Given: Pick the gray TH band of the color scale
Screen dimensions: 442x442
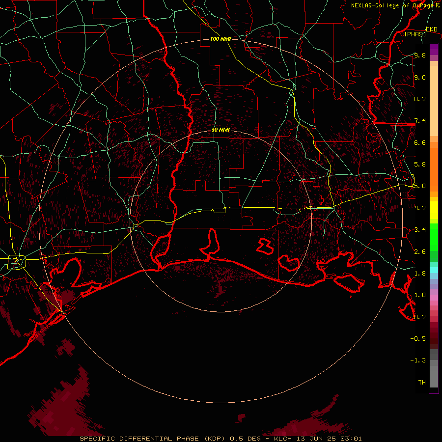Looking at the screenshot, I should [x=434, y=376].
